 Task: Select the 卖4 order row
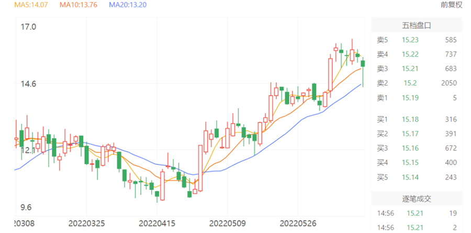pos(417,54)
